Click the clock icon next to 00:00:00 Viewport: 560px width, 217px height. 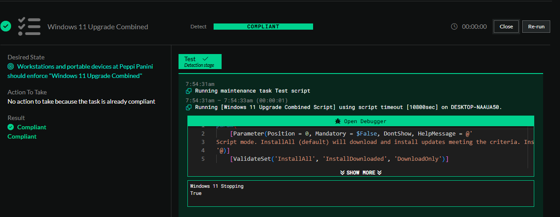(454, 27)
